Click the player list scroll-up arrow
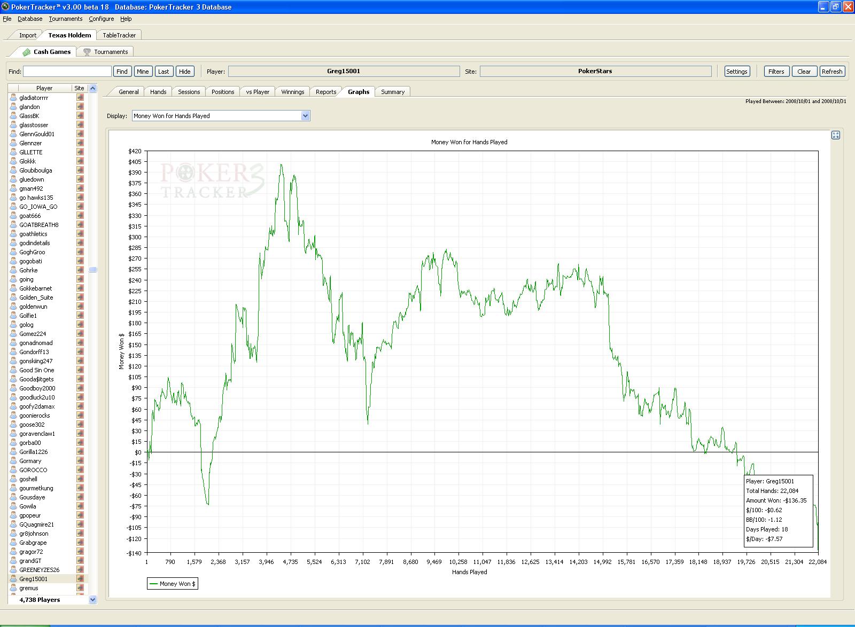The height and width of the screenshot is (627, 855). tap(92, 88)
